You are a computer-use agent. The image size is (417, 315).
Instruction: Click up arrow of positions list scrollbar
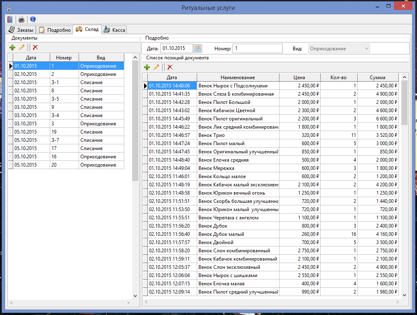(x=405, y=77)
